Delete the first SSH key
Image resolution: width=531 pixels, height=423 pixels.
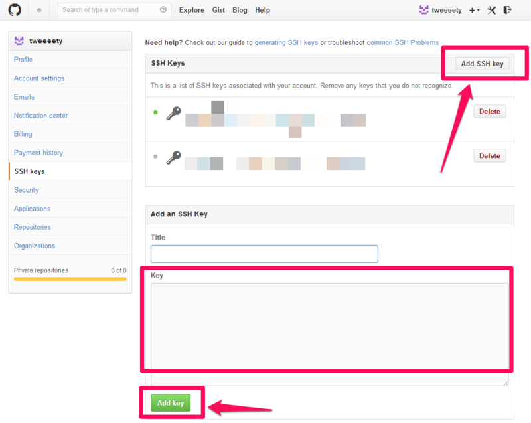(x=490, y=112)
